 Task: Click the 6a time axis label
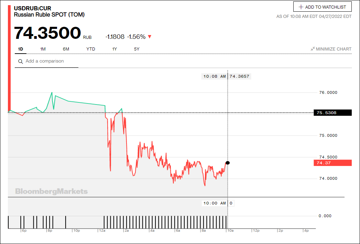pos(178,231)
